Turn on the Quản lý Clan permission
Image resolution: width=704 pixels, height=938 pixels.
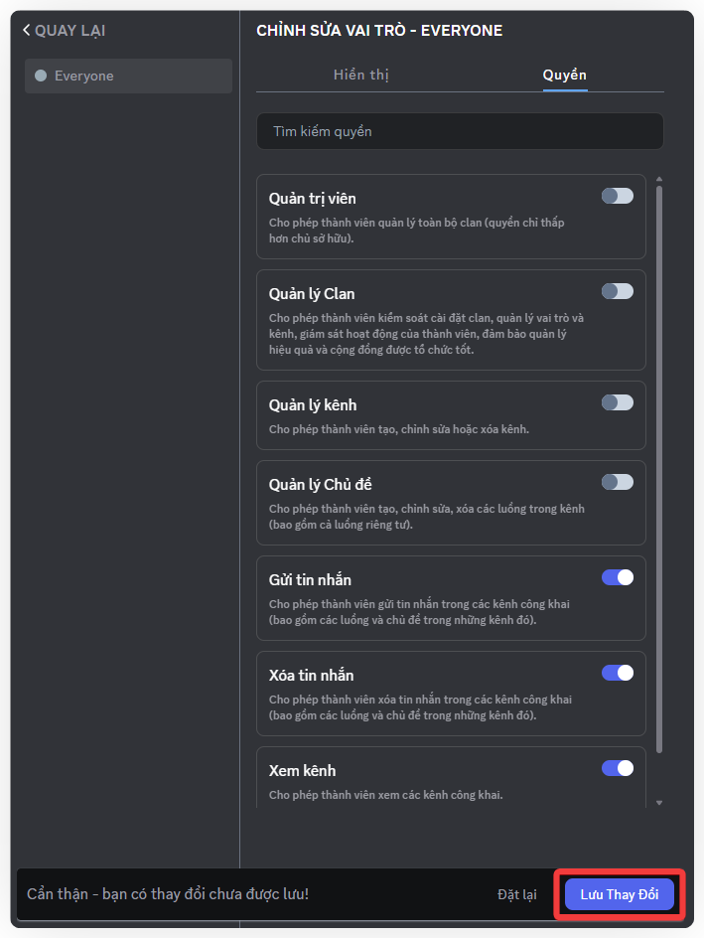pyautogui.click(x=617, y=291)
